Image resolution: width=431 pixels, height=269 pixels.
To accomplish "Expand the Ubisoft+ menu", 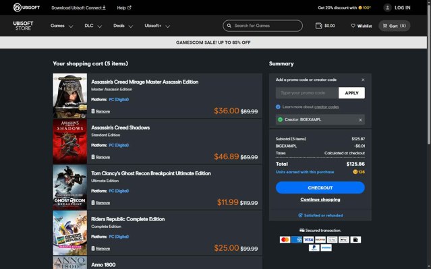I will pyautogui.click(x=157, y=26).
